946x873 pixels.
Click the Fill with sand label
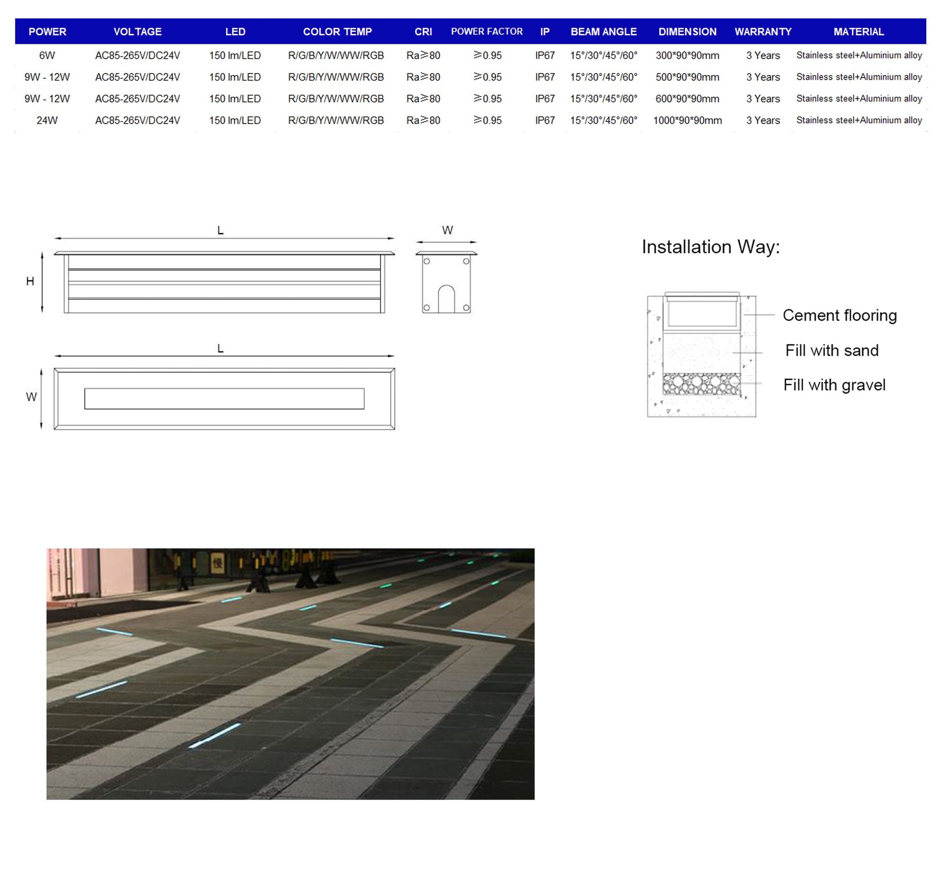832,350
